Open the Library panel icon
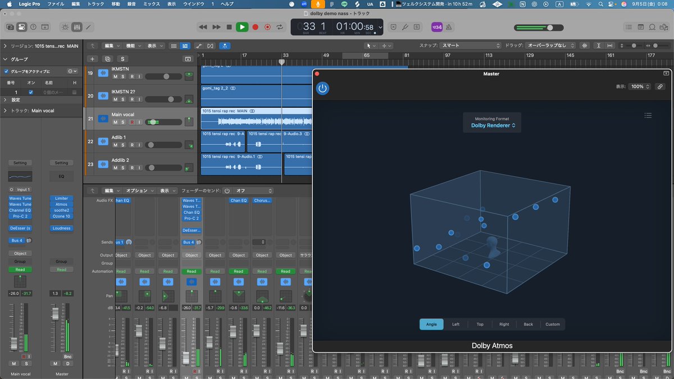 click(x=10, y=26)
